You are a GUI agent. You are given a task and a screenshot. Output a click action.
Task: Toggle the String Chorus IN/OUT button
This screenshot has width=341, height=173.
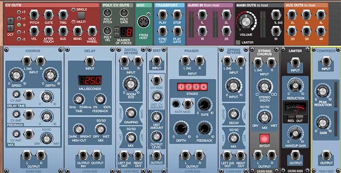[265, 138]
